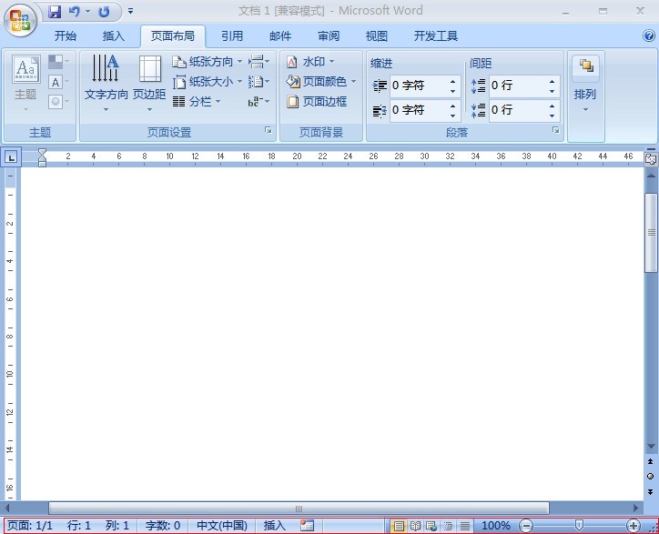Click the horizontal scrollbar right arrow

click(636, 509)
